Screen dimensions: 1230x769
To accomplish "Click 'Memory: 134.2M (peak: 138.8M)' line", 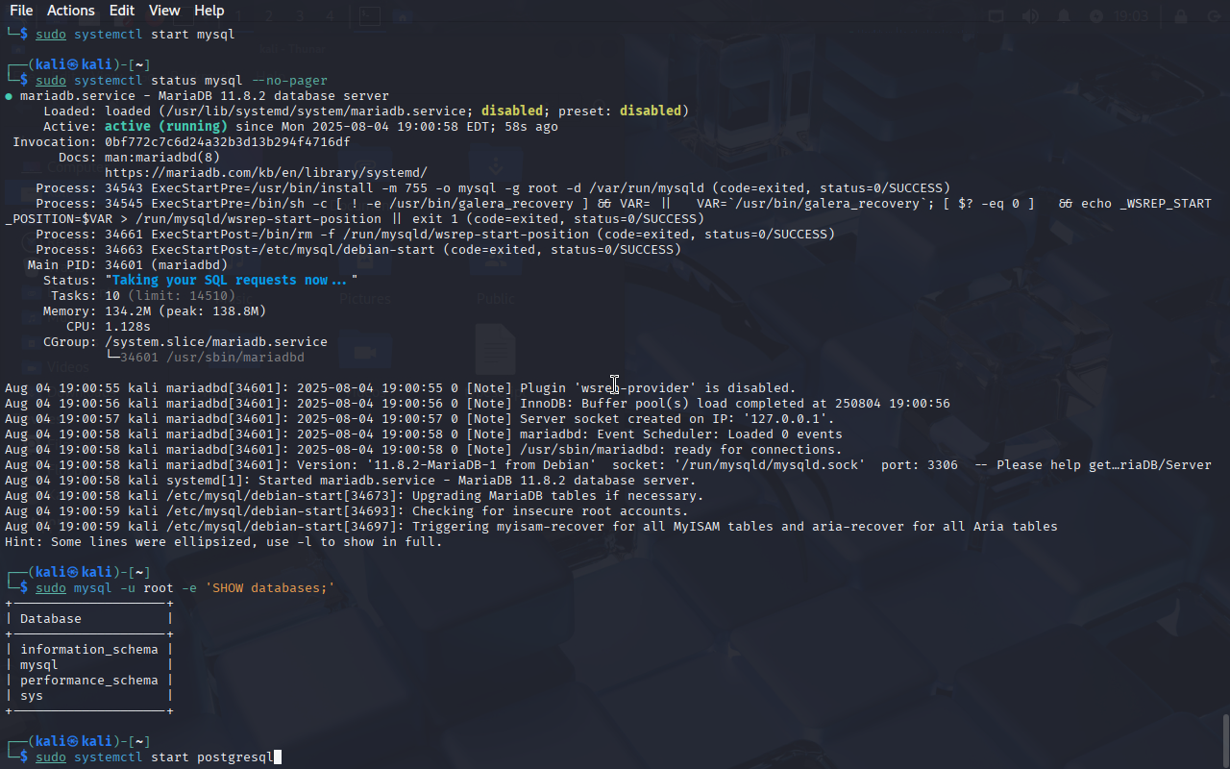I will [x=155, y=311].
